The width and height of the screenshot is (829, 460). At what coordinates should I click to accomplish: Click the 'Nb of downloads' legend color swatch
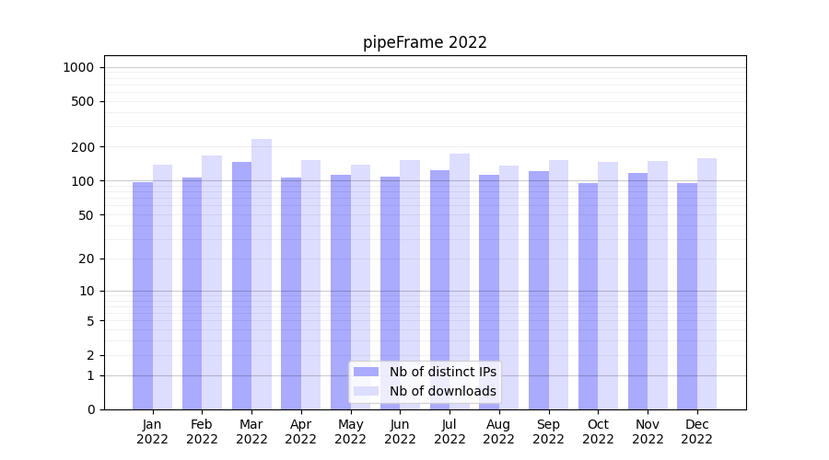coord(366,391)
